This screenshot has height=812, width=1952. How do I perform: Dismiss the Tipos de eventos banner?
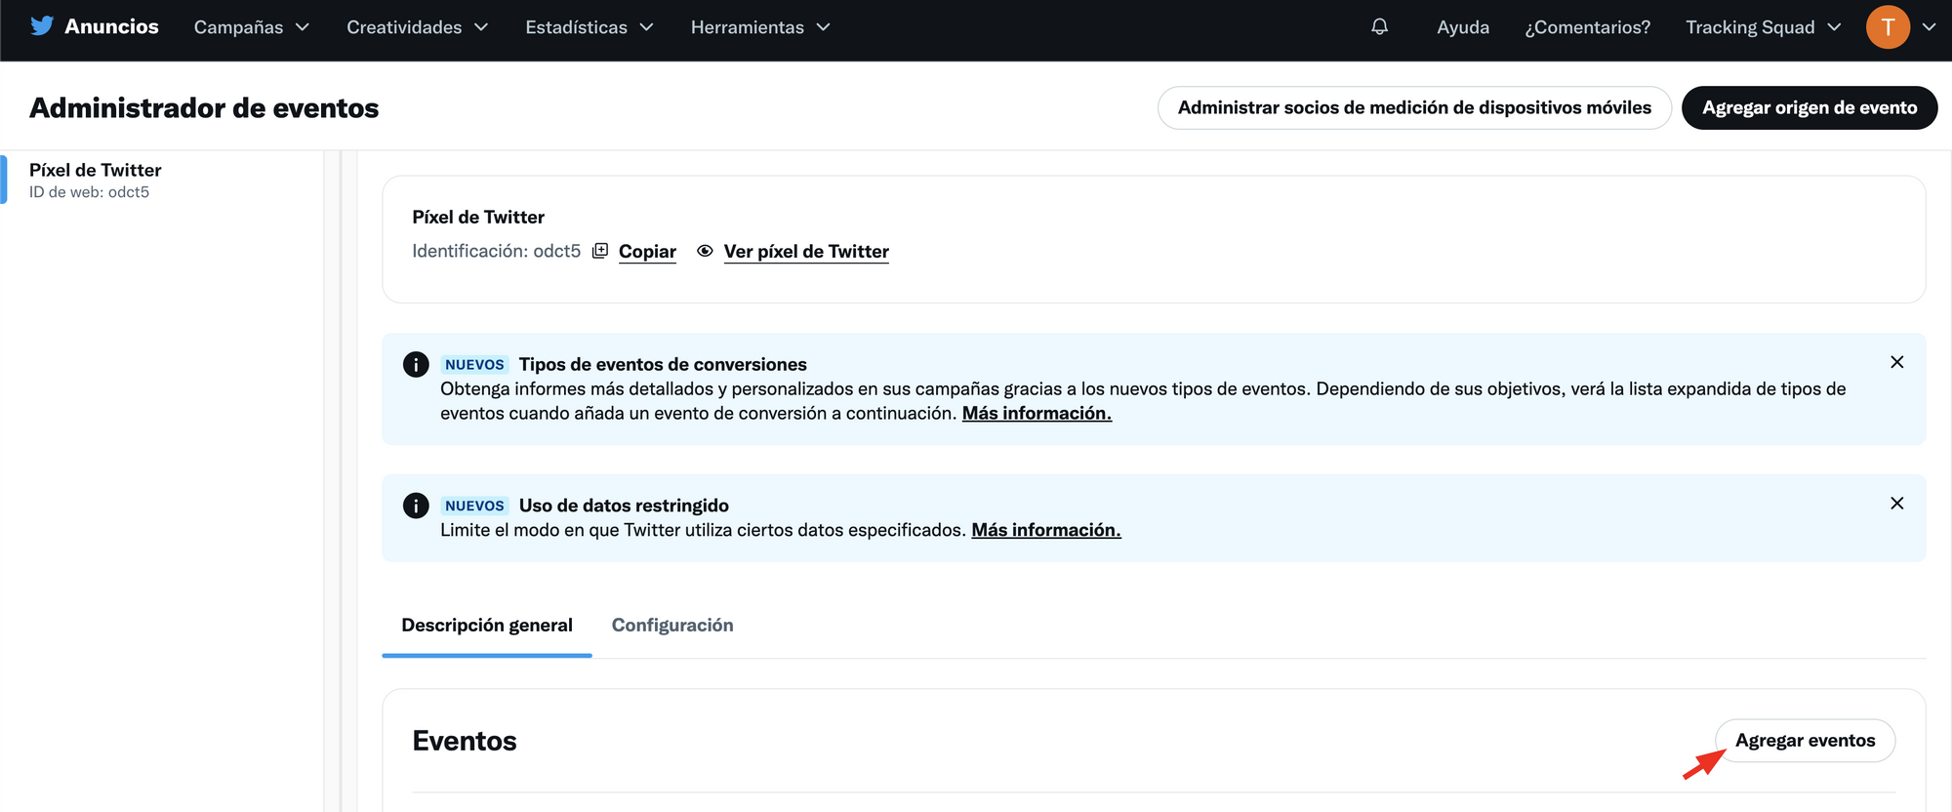1896,362
